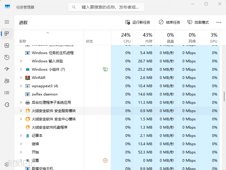Sort by 网络 column header
226x170 pixels.
pos(187,38)
